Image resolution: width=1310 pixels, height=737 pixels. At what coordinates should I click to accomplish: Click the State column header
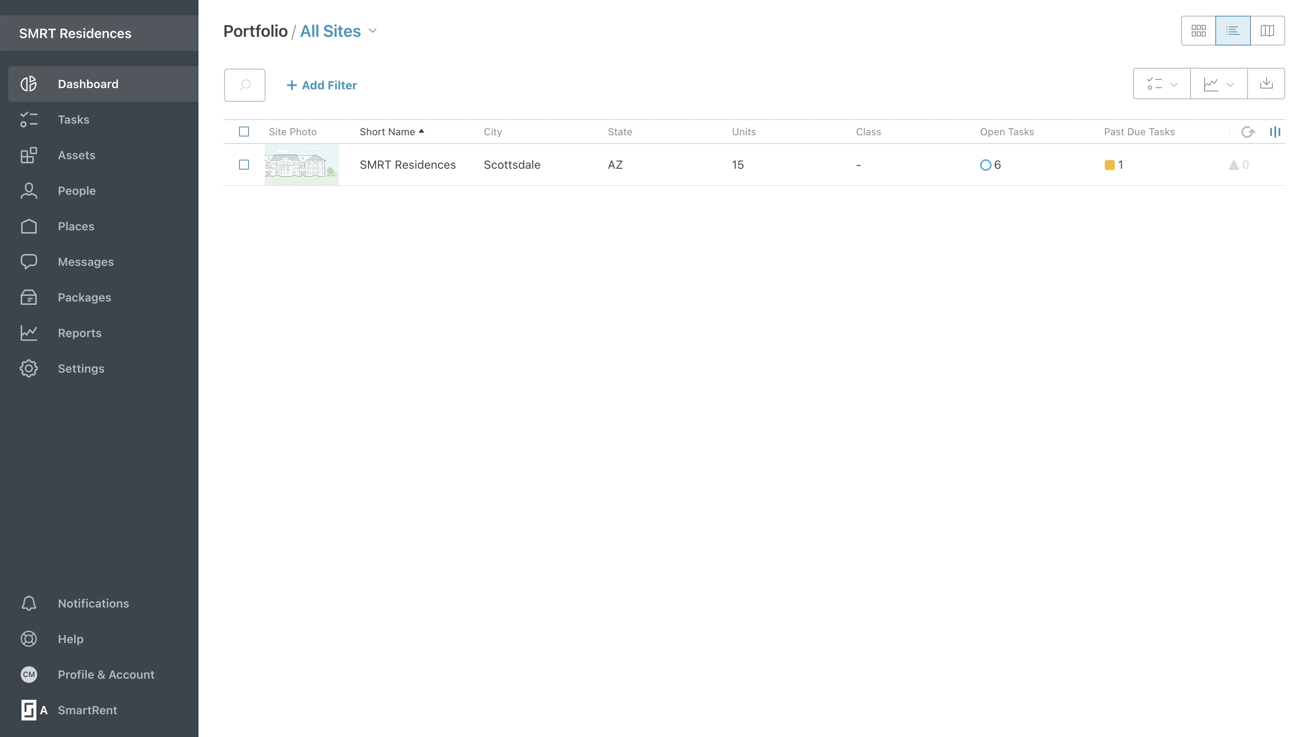pos(620,132)
